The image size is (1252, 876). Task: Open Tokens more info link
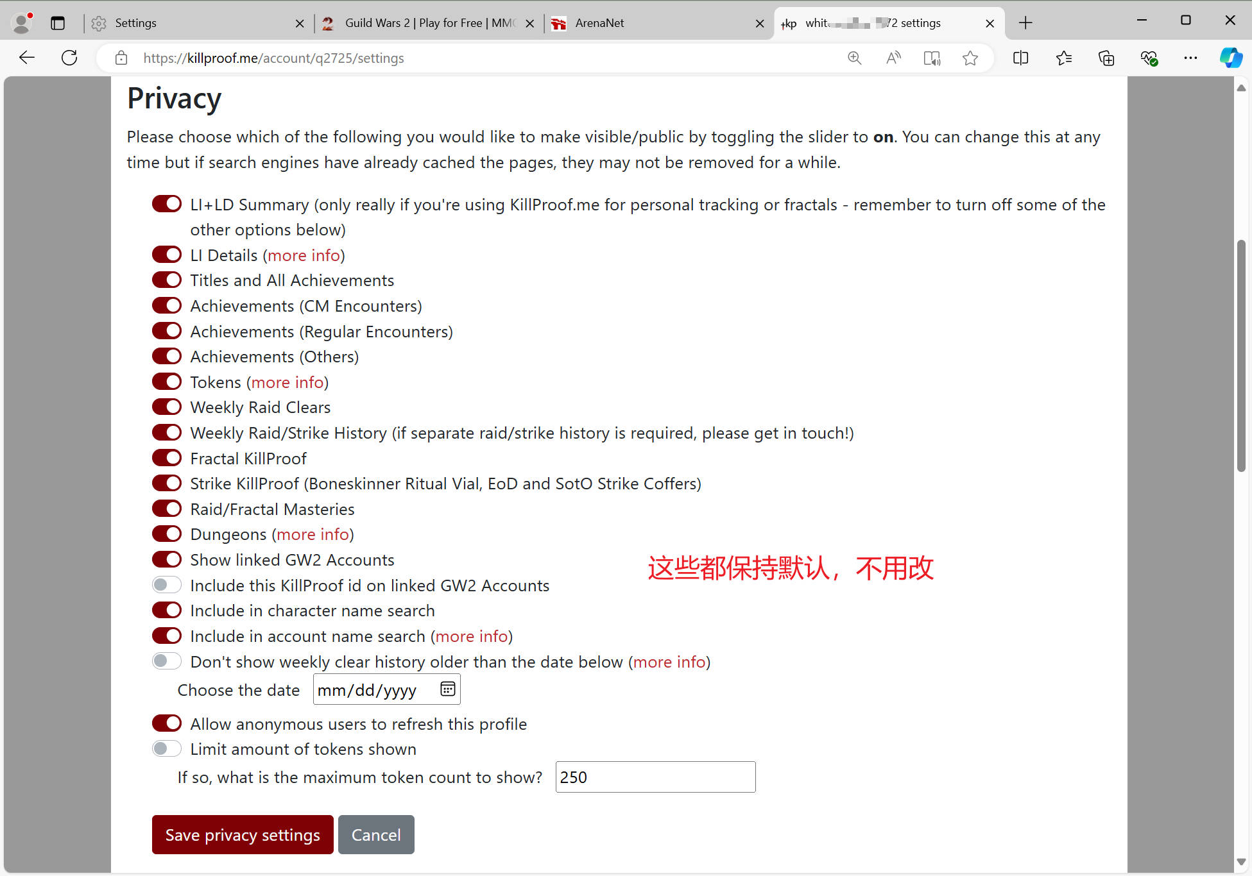tap(287, 382)
